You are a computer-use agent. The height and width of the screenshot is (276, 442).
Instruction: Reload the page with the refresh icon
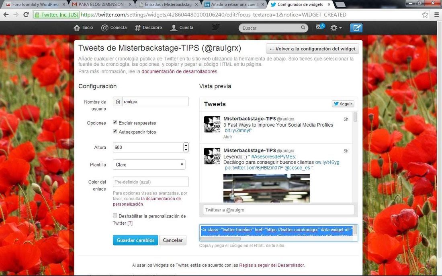26,14
